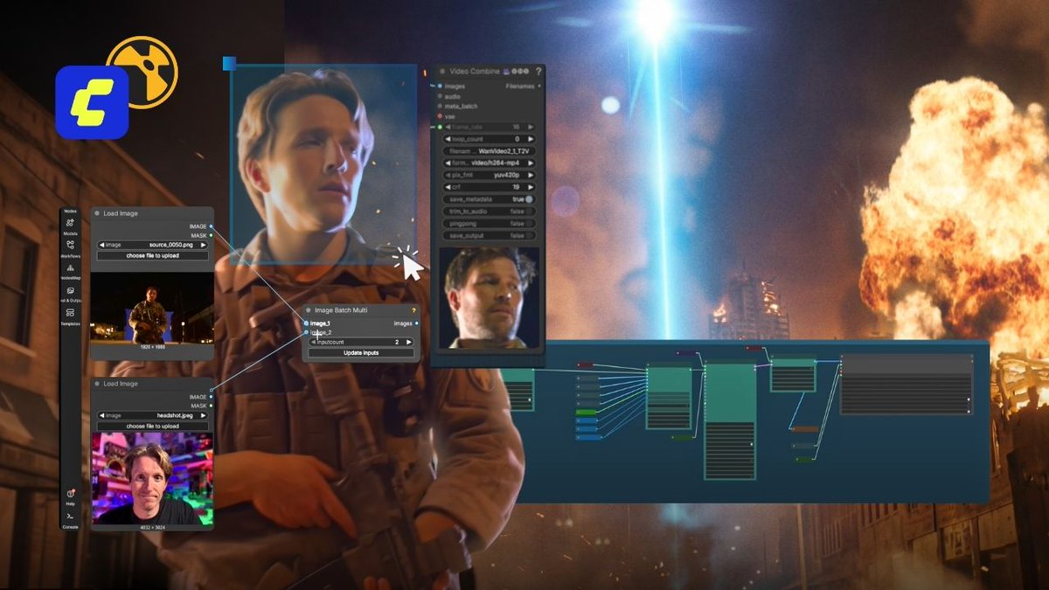This screenshot has width=1049, height=590.
Task: Increase inputcount with the right arrow
Action: tap(409, 342)
